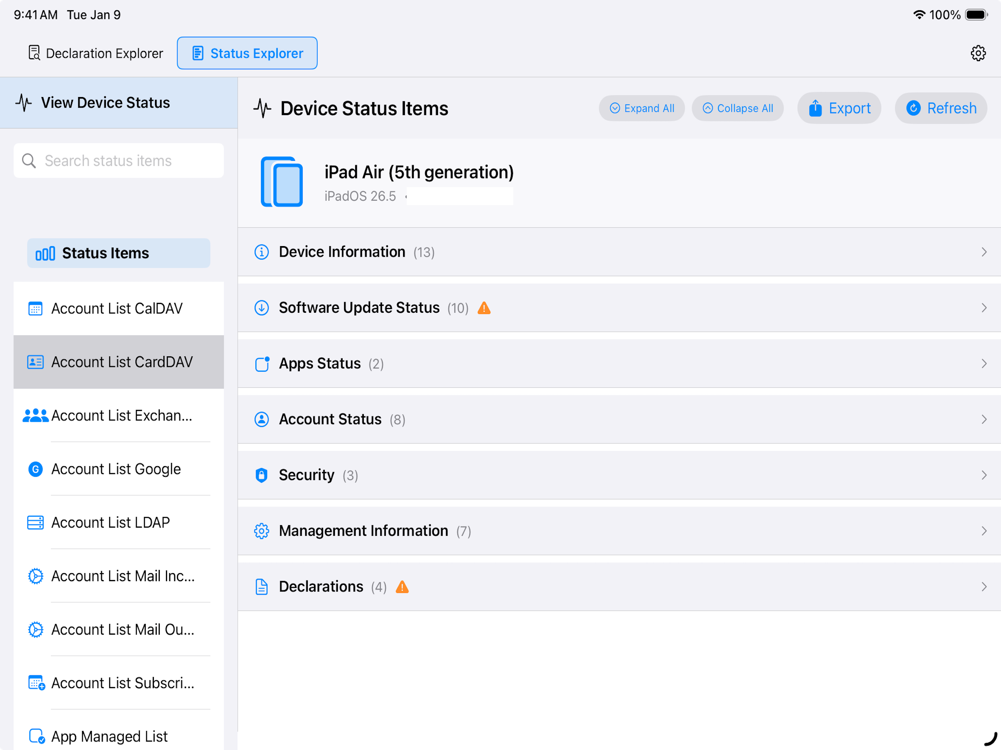Select Account List CardDAV item
Image resolution: width=1001 pixels, height=750 pixels.
119,362
